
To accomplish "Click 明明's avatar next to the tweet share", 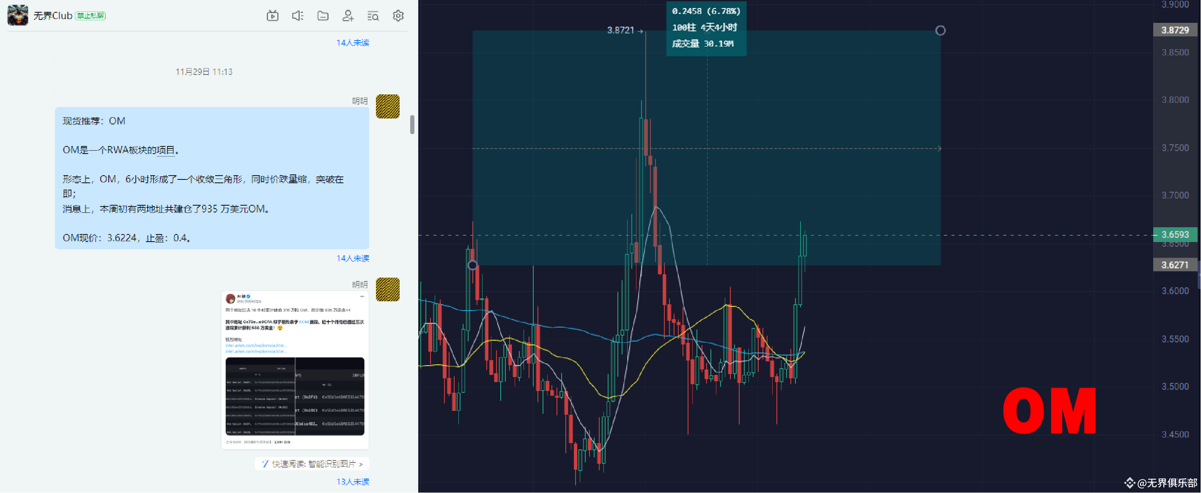I will [388, 289].
